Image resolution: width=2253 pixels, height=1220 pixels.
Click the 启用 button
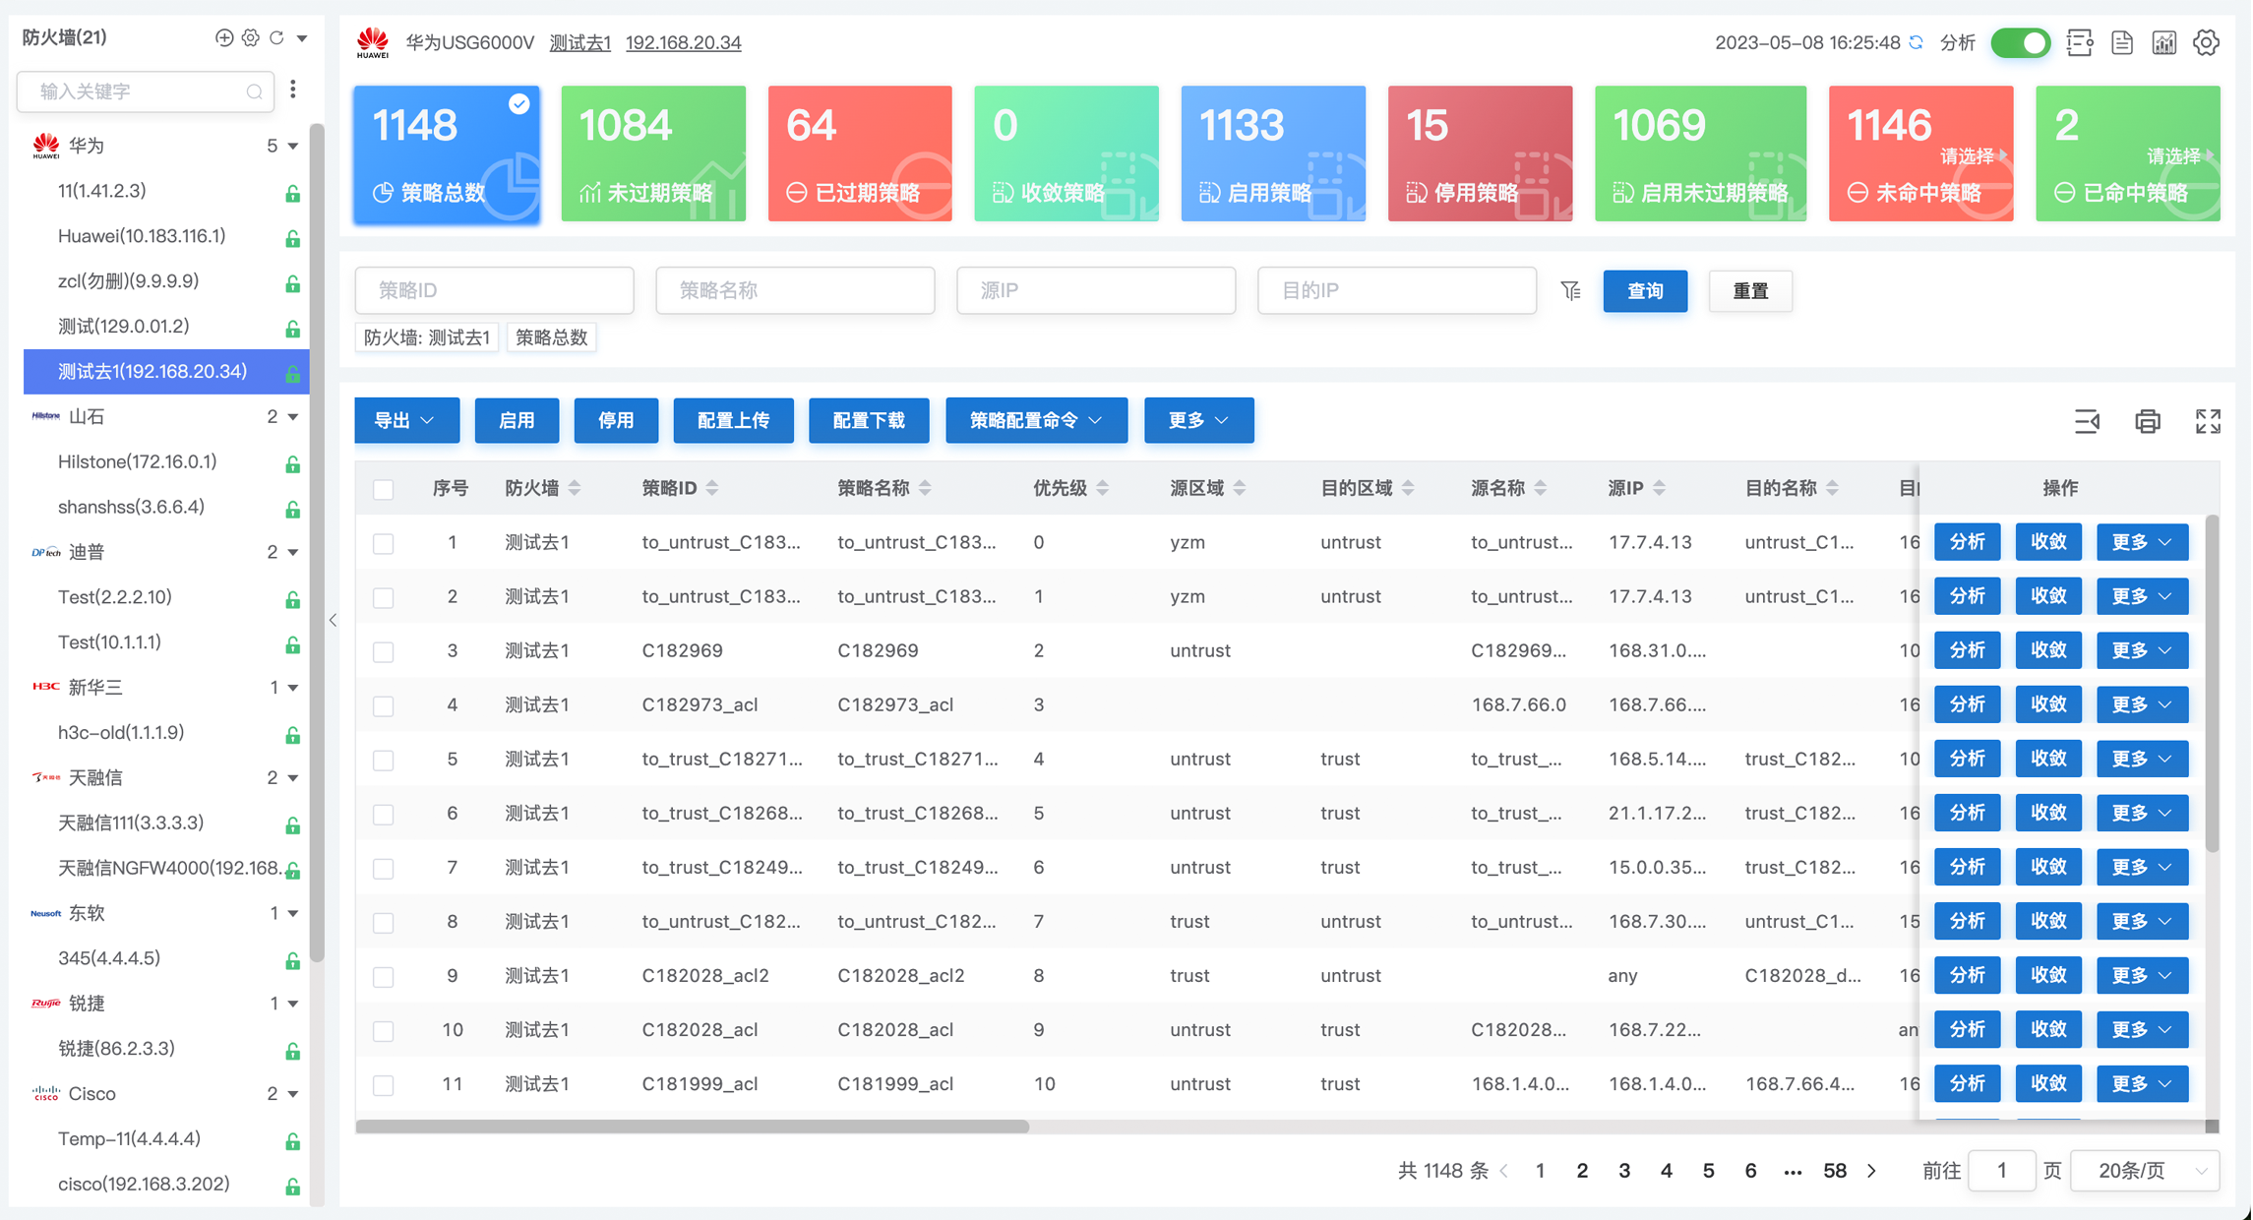tap(517, 420)
